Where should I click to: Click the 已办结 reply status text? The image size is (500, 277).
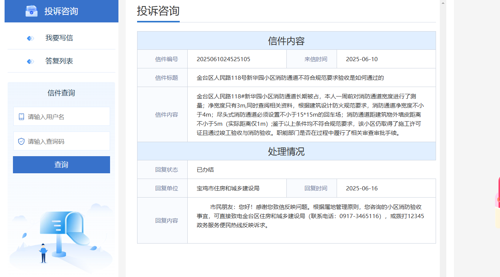pos(202,170)
